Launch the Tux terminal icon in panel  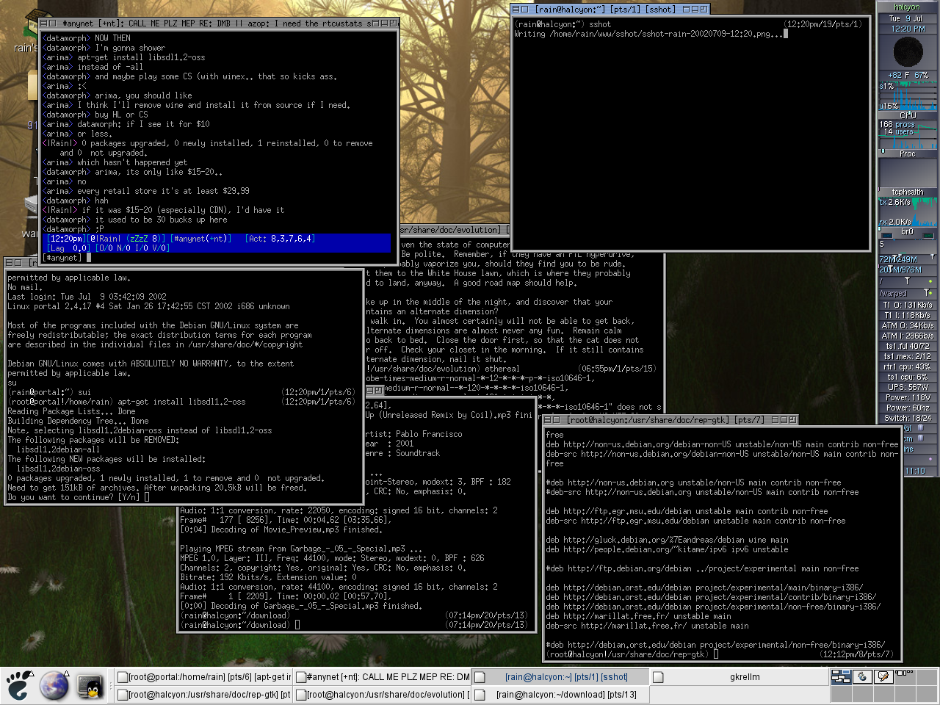[90, 686]
